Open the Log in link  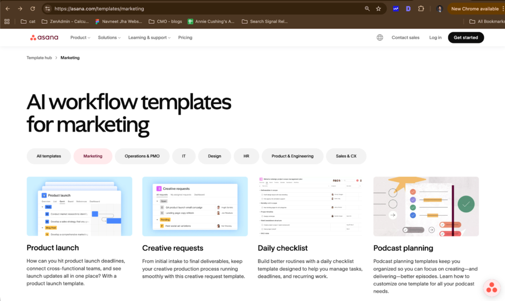click(x=435, y=37)
